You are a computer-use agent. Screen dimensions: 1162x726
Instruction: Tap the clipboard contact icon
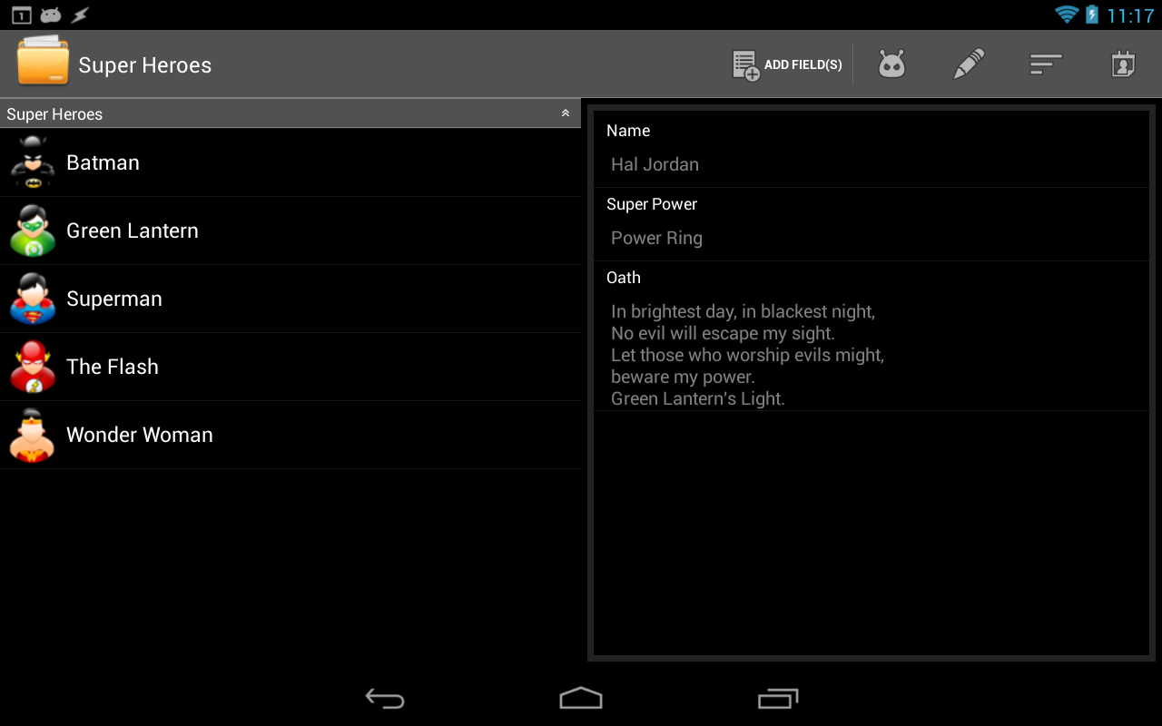click(1123, 64)
